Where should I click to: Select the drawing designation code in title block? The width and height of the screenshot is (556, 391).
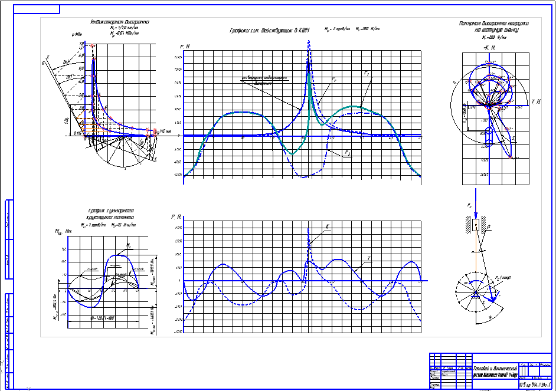(x=535, y=385)
